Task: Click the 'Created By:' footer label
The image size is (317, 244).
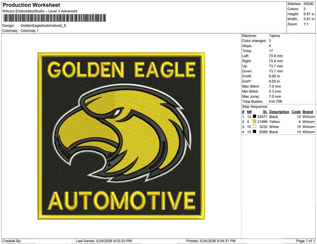Action: tap(12, 241)
